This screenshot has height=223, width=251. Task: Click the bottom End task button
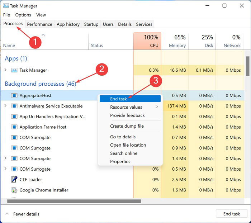[x=231, y=214]
